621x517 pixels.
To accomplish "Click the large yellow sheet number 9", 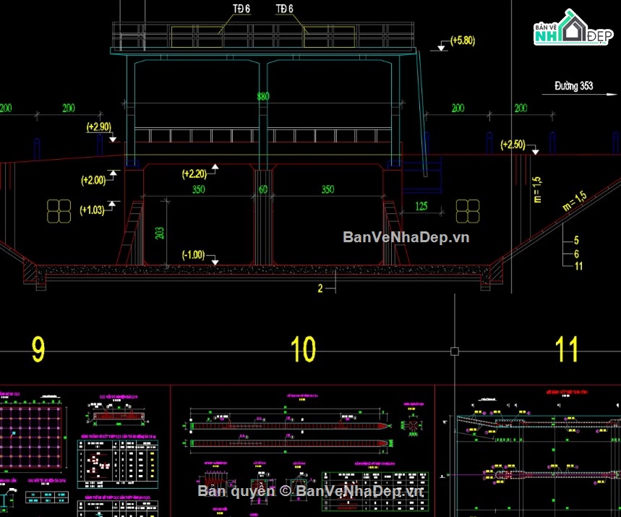I will point(38,349).
